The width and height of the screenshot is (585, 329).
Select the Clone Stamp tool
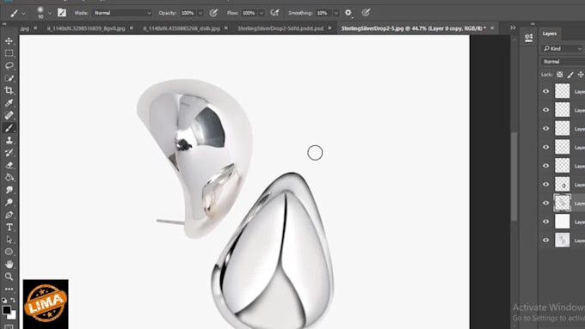click(x=9, y=141)
